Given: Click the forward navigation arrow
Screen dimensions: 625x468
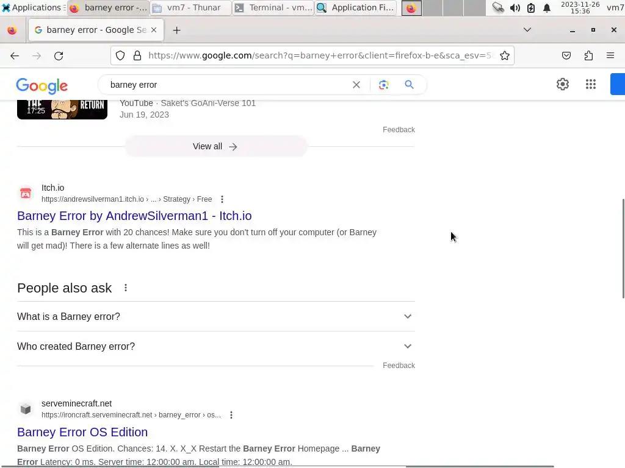Looking at the screenshot, I should click(x=36, y=55).
